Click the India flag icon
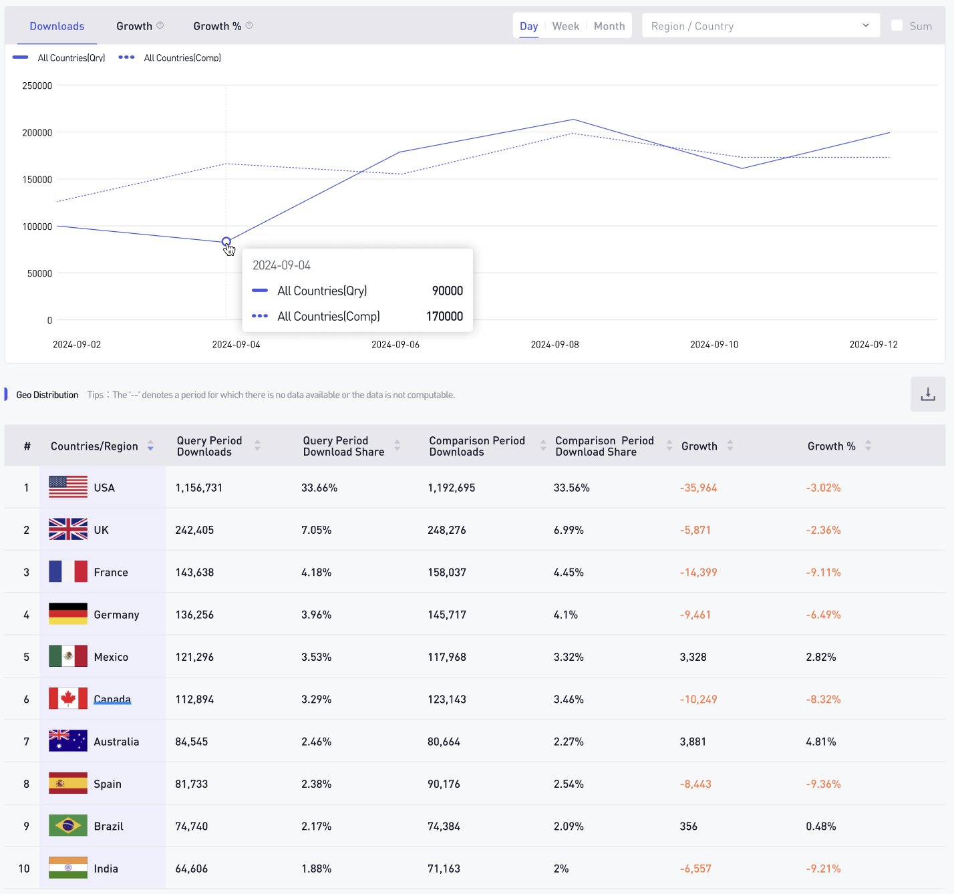 (68, 868)
